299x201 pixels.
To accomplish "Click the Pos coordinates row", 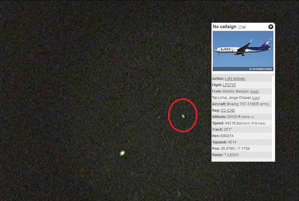I will 242,149.
